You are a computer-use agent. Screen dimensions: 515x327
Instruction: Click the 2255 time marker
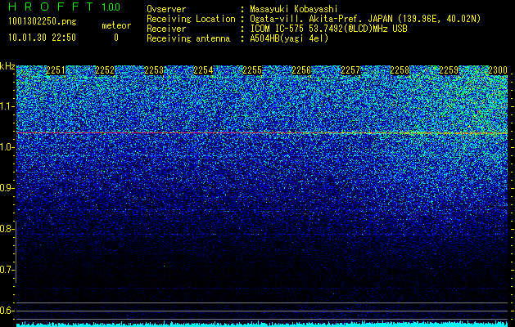tap(252, 70)
